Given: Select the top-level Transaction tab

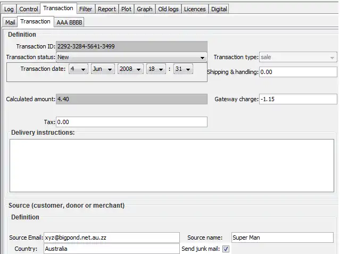Looking at the screenshot, I should click(x=59, y=8).
